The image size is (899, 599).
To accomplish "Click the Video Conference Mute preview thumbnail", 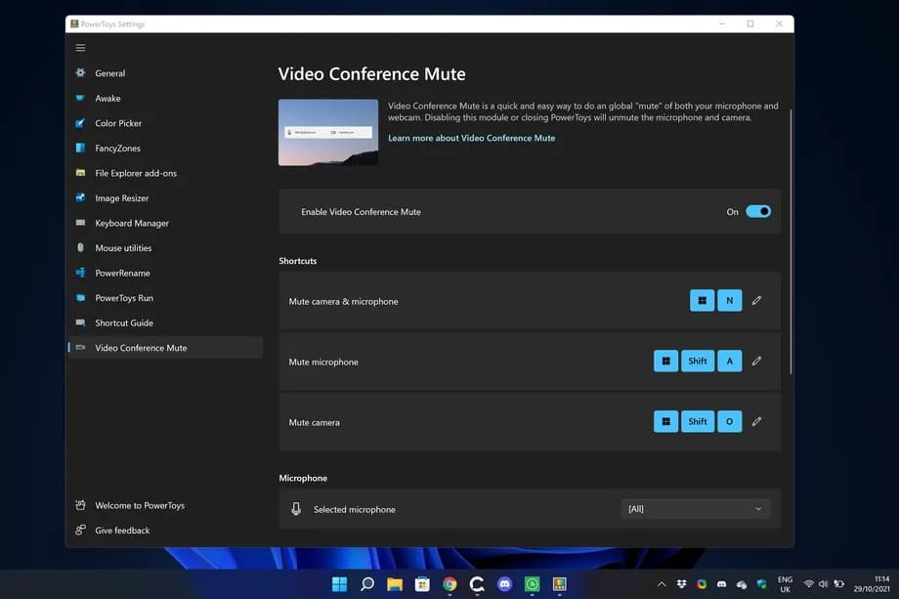I will 328,133.
